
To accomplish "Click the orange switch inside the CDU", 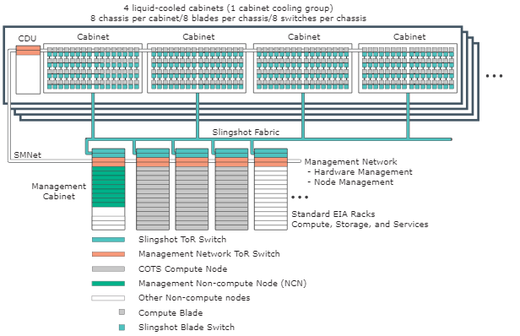I will [x=28, y=51].
